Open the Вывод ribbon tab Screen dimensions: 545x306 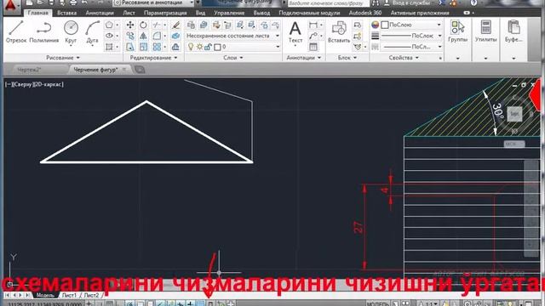pyautogui.click(x=261, y=13)
